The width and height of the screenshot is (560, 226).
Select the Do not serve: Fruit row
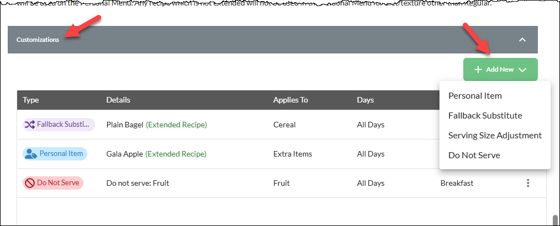[x=281, y=183]
